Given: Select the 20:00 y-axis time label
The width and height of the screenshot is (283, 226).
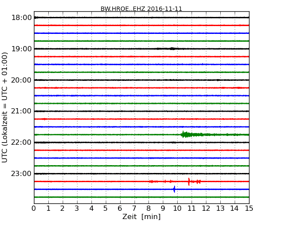Looking at the screenshot, I should (x=21, y=80).
